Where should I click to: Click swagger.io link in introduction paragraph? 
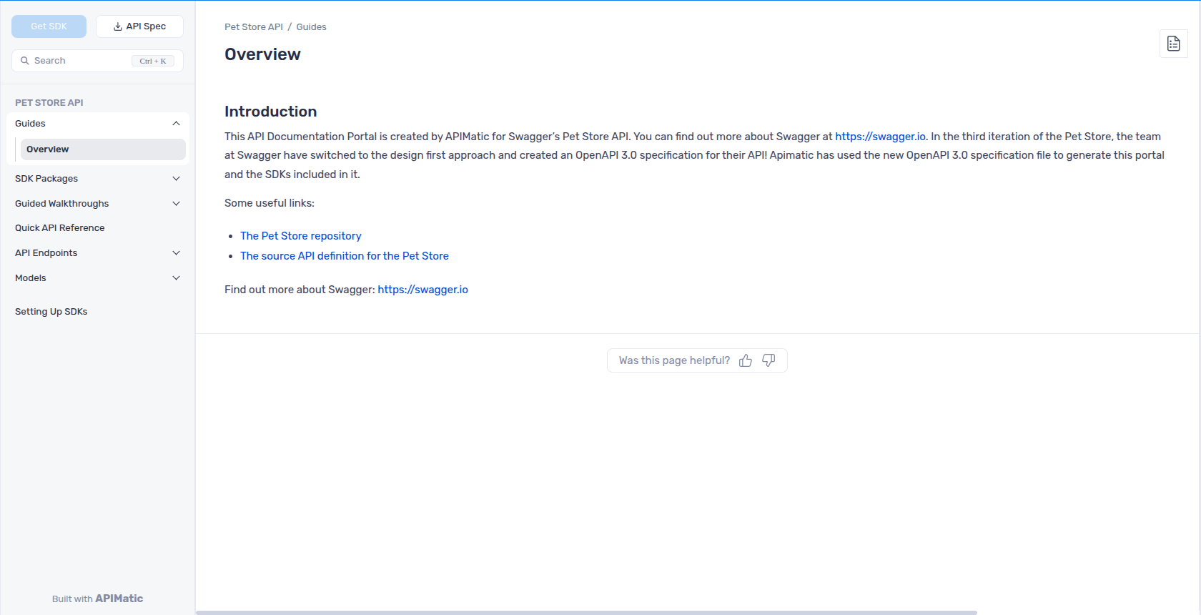(x=880, y=137)
